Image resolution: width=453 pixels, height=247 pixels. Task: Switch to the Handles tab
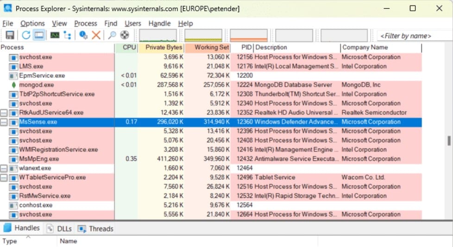[22, 228]
